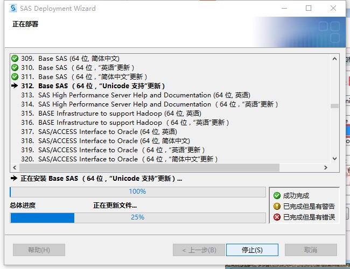350x269 pixels.
Task: Click the vertical scrollbar thumb
Action: click(334, 106)
